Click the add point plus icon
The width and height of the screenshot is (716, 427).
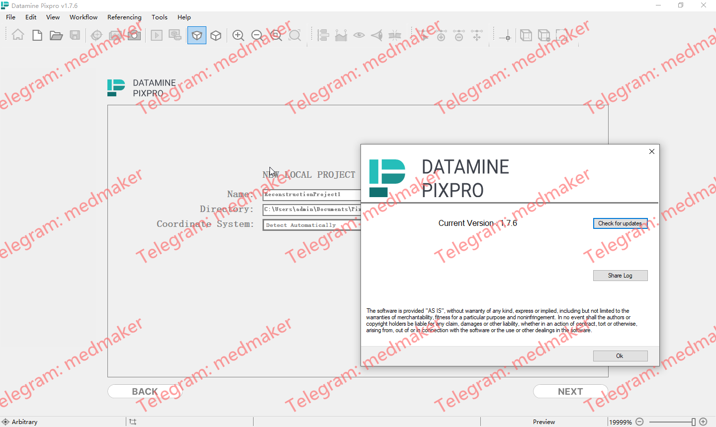441,35
